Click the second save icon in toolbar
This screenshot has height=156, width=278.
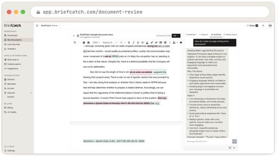(88, 43)
